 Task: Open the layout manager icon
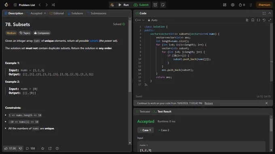pyautogui.click(x=225, y=5)
